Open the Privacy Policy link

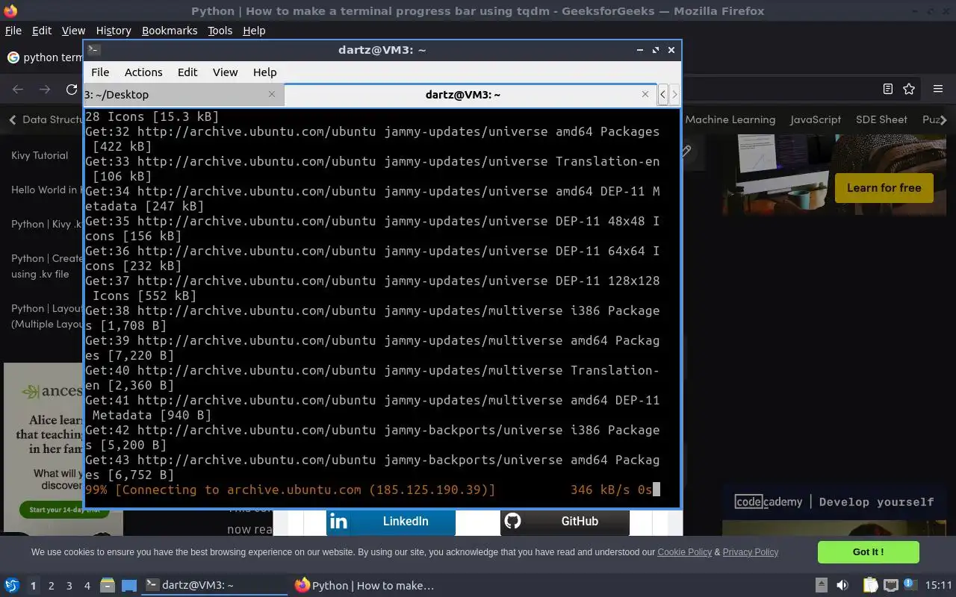point(750,552)
